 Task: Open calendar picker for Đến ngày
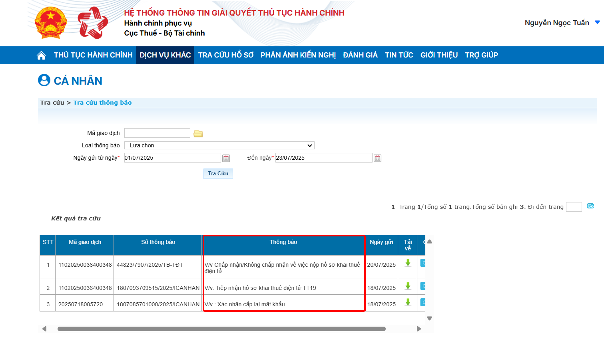coord(377,159)
